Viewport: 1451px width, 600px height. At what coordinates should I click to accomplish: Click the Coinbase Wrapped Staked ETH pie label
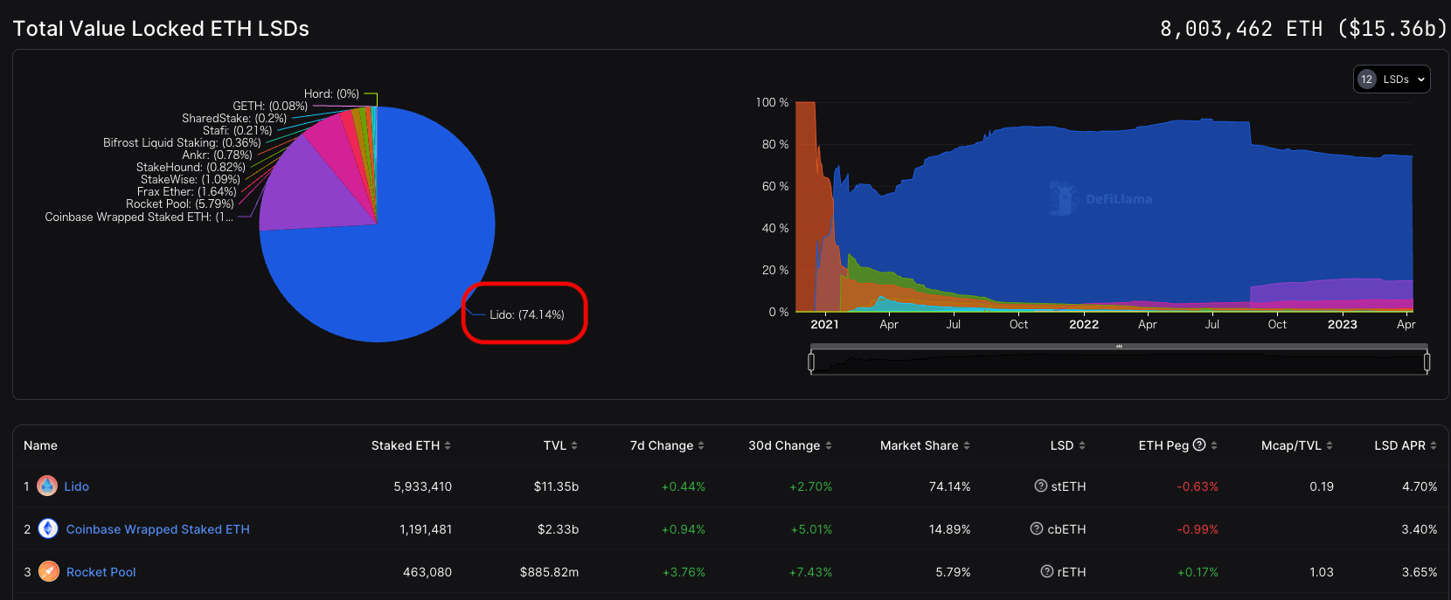pos(139,217)
